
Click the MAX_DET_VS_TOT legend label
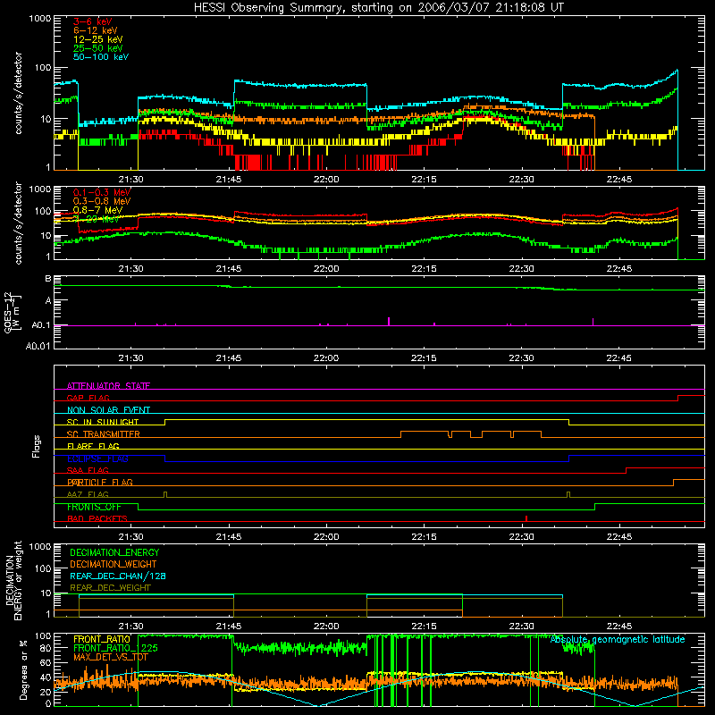tap(111, 657)
